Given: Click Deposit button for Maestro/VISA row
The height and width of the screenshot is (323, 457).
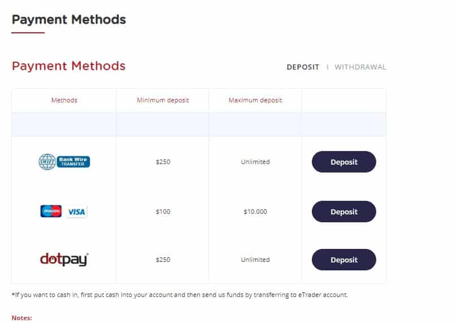Looking at the screenshot, I should [344, 212].
